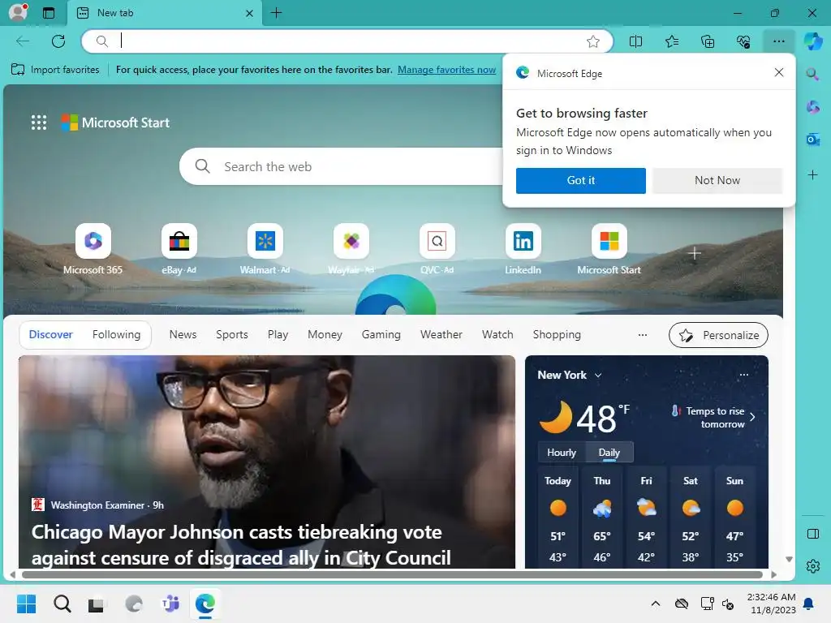Open the Money feed tab
Viewport: 831px width, 623px height.
coord(325,335)
